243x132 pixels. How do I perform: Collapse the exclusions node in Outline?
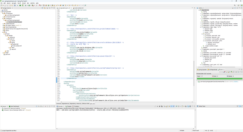202,34
